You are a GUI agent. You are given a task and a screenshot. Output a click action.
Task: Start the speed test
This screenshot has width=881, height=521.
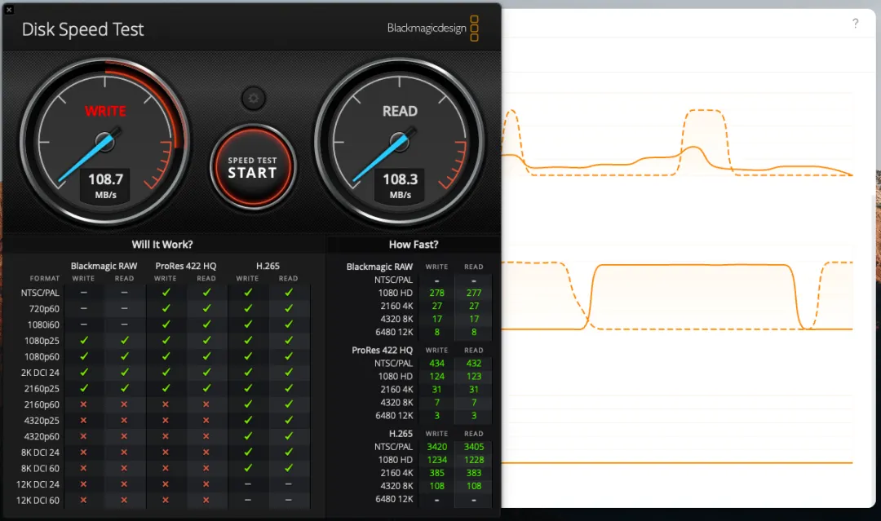click(253, 167)
